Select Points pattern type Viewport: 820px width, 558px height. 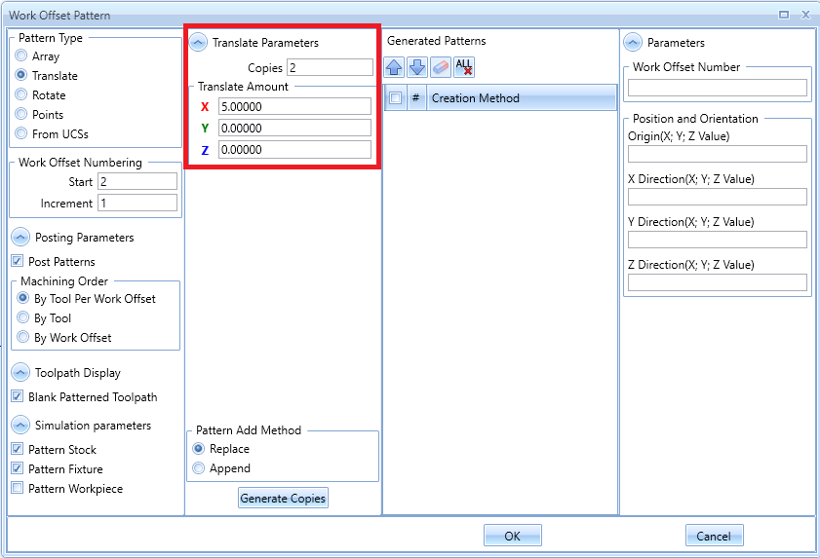tap(20, 113)
